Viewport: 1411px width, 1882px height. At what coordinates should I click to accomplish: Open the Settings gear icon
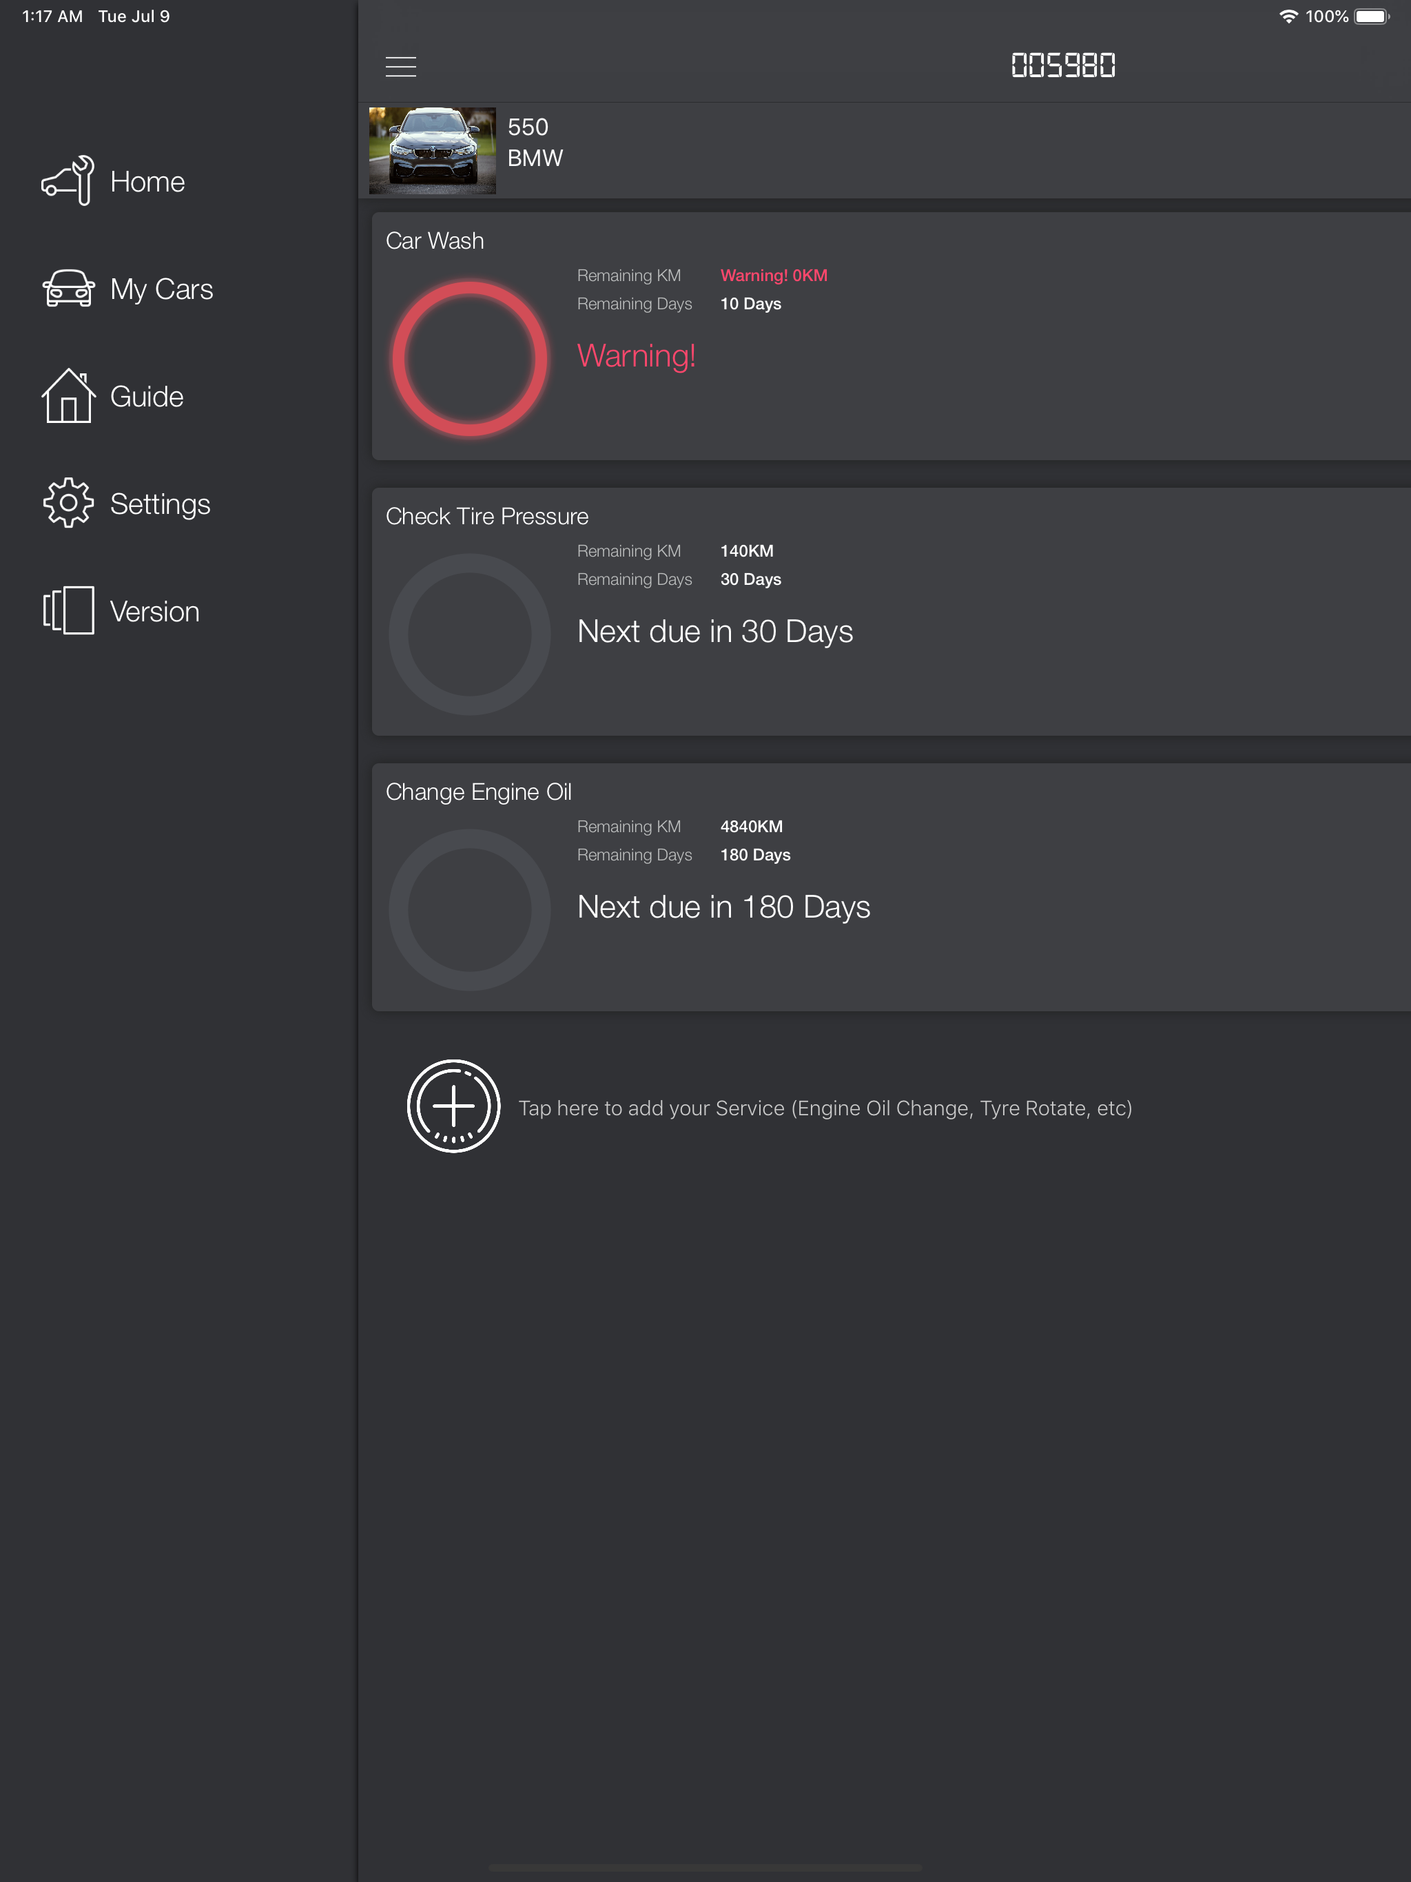(x=68, y=503)
